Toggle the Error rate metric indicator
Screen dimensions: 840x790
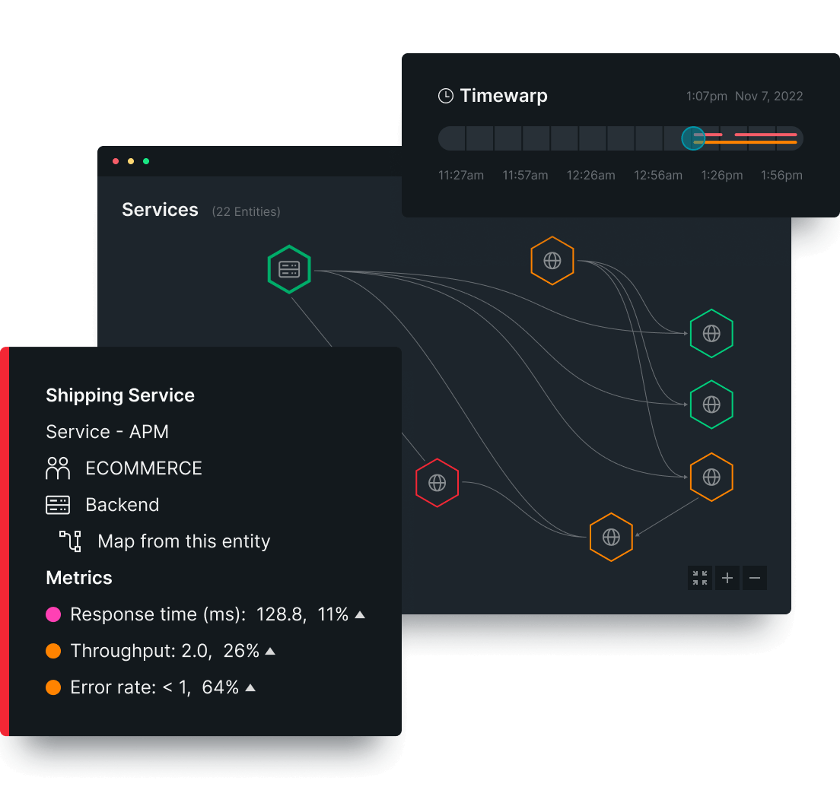52,687
